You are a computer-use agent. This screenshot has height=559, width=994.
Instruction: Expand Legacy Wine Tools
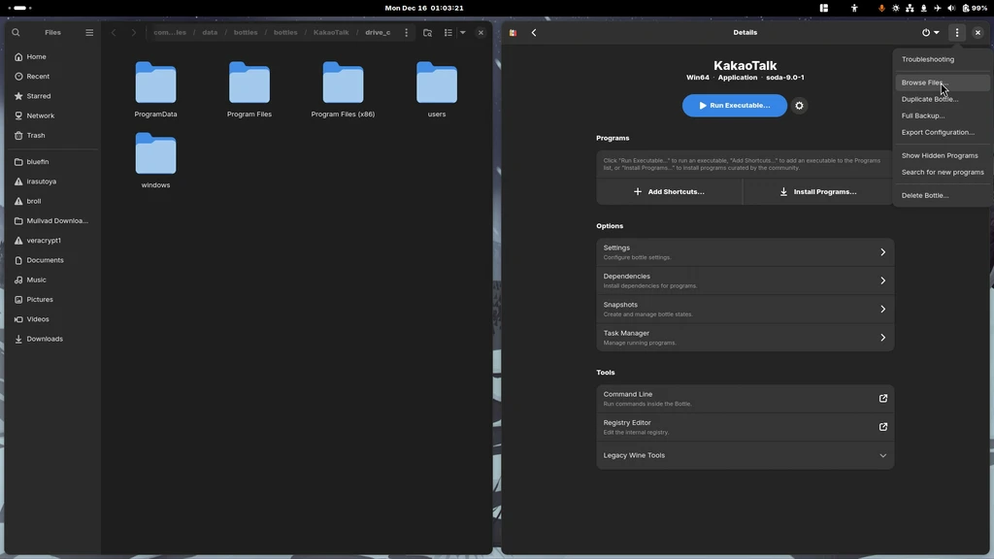point(745,455)
